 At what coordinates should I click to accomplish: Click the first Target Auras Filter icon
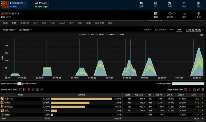(x=186, y=89)
